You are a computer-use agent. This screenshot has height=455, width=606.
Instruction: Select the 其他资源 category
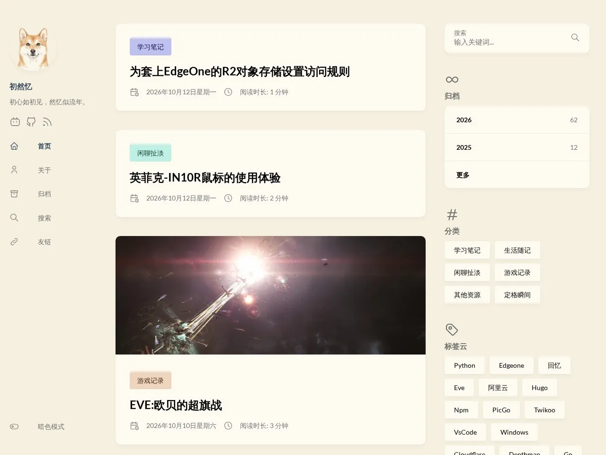(x=467, y=295)
